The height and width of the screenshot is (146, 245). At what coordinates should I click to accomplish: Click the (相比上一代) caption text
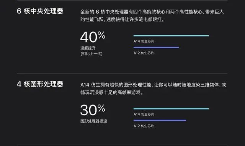[91, 54]
